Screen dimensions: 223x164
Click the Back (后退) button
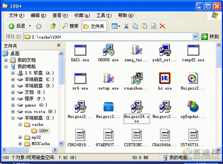tap(17, 26)
